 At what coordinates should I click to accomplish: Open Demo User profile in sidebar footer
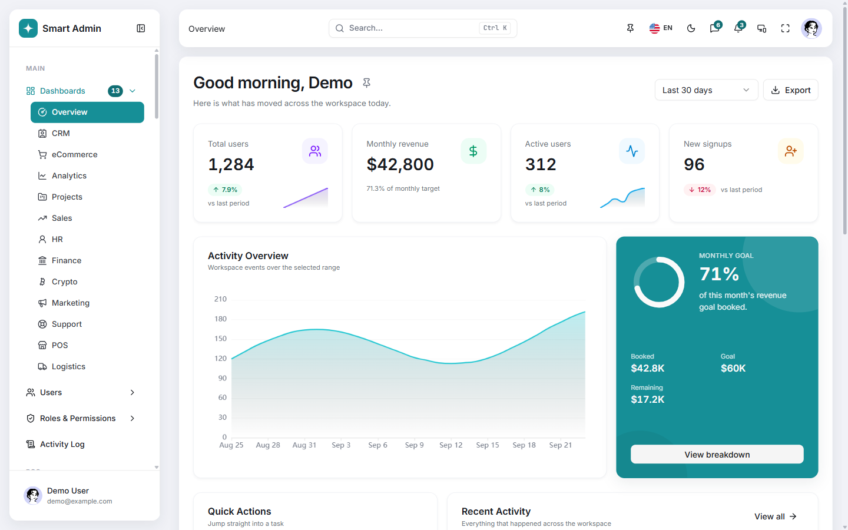coord(84,496)
